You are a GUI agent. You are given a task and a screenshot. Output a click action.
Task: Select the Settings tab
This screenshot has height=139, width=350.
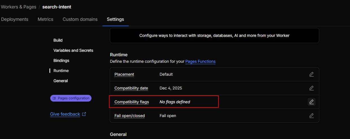(115, 19)
